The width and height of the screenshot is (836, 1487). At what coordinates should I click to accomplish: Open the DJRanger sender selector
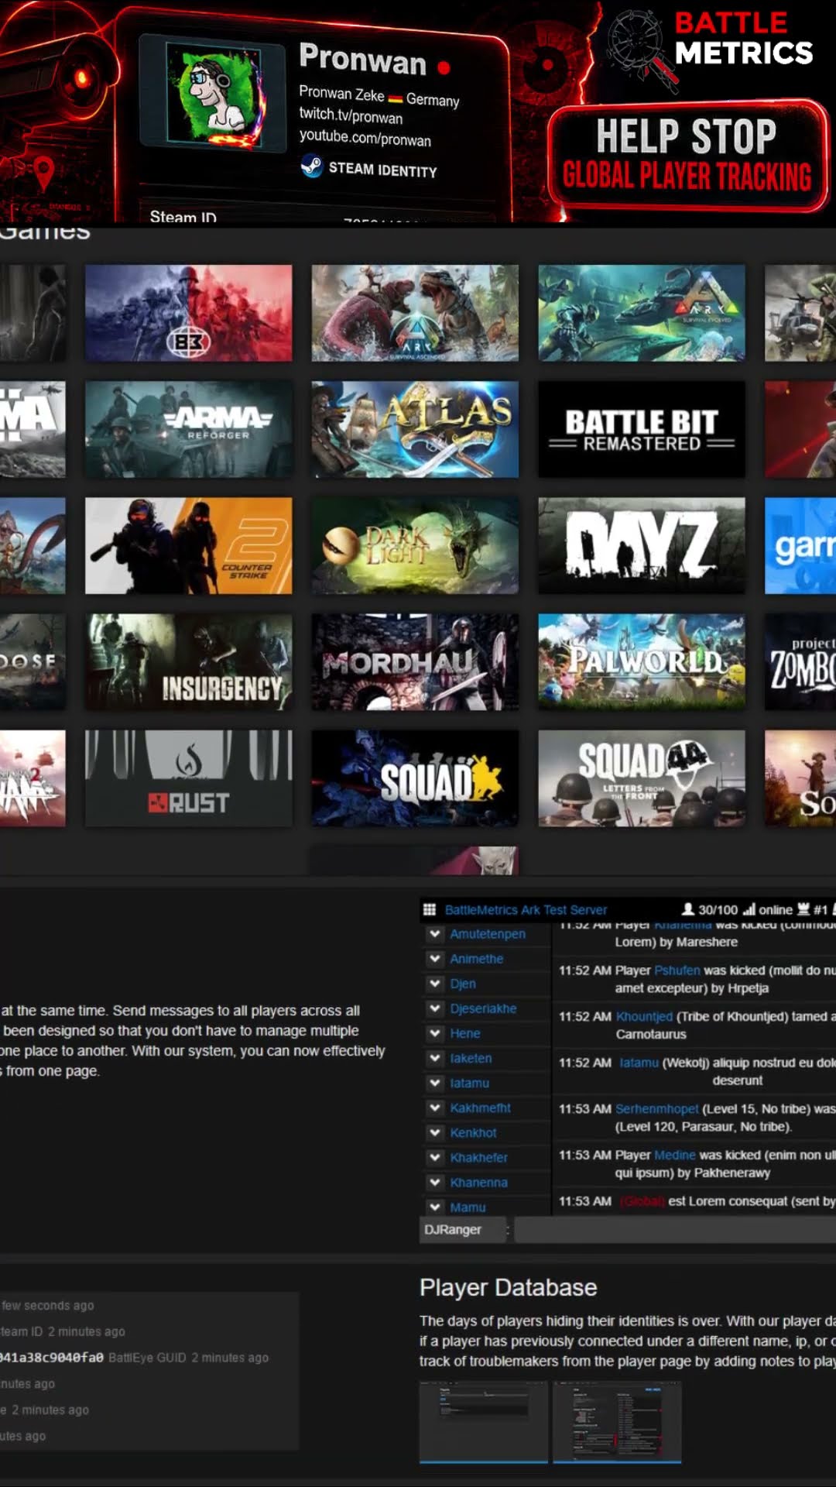point(464,1230)
